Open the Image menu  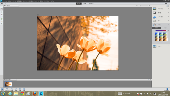click(14, 1)
